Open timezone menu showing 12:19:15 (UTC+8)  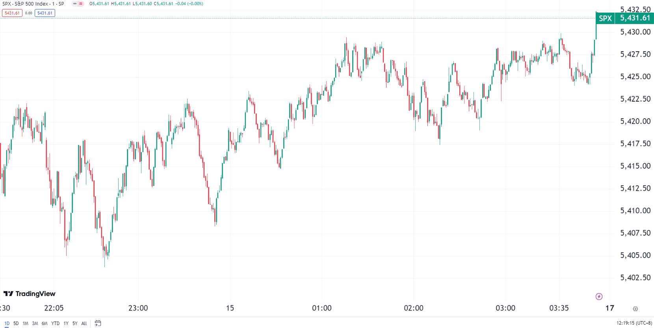point(634,323)
